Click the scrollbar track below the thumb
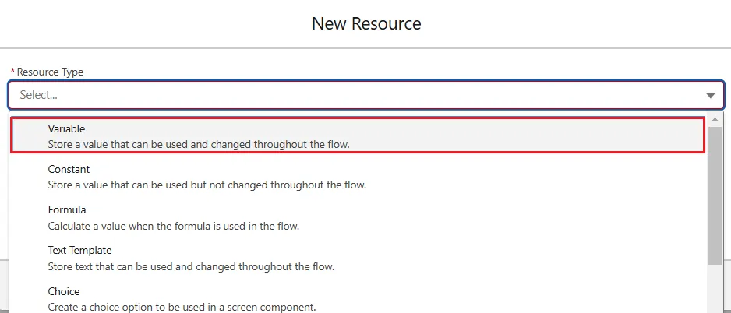The image size is (731, 313). pyautogui.click(x=715, y=288)
